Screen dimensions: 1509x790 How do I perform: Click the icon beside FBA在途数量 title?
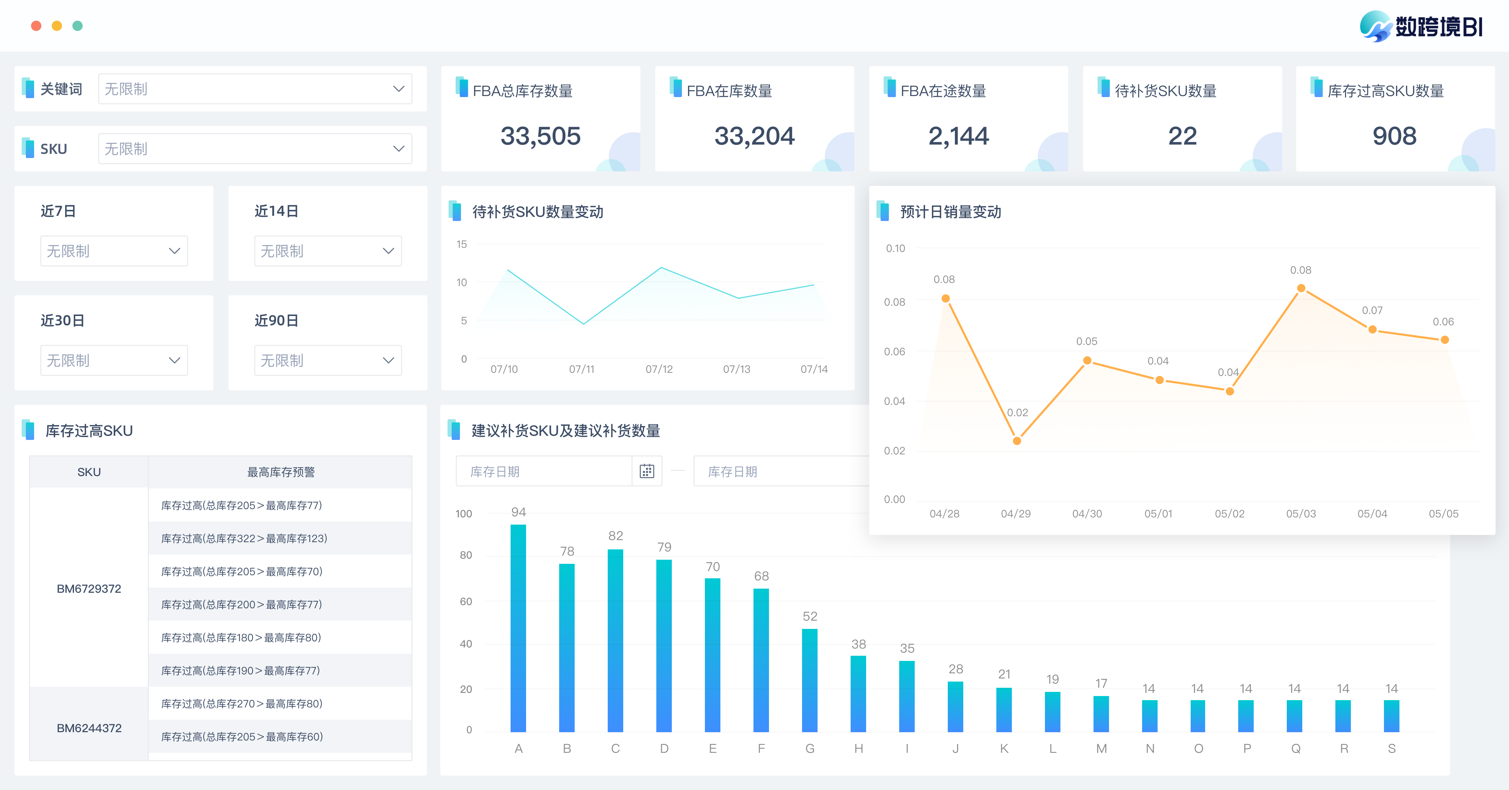(x=889, y=87)
